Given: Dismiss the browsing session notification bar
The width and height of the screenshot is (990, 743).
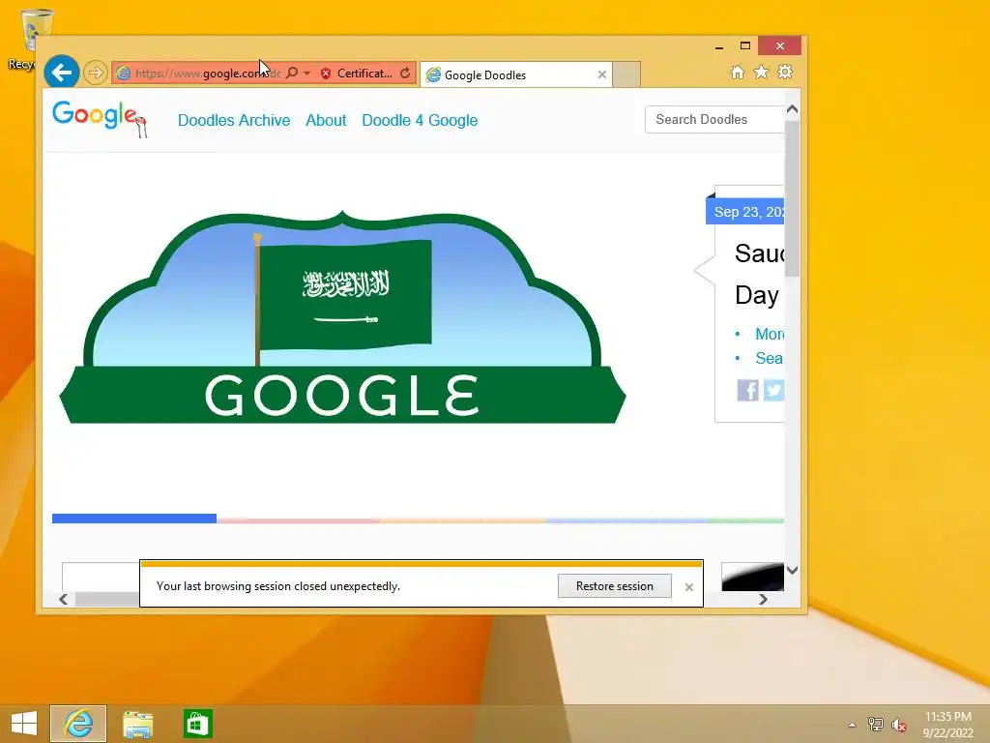Looking at the screenshot, I should click(x=688, y=587).
